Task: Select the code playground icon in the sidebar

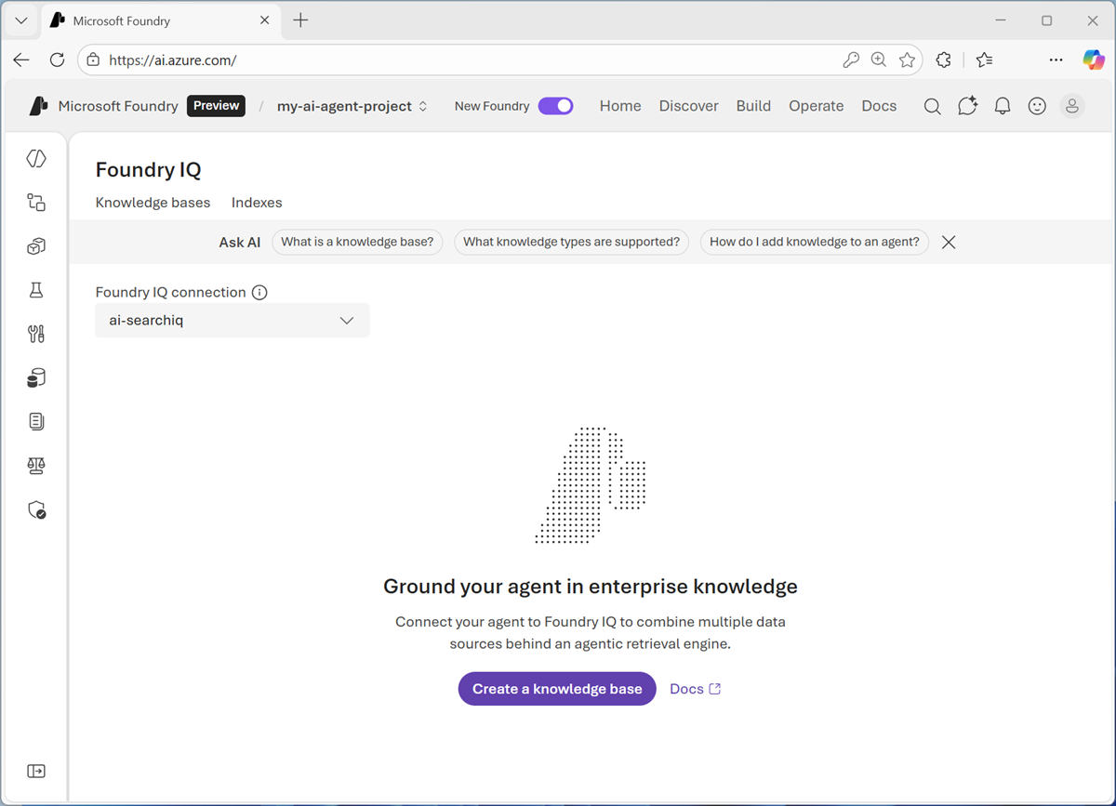Action: pos(36,158)
